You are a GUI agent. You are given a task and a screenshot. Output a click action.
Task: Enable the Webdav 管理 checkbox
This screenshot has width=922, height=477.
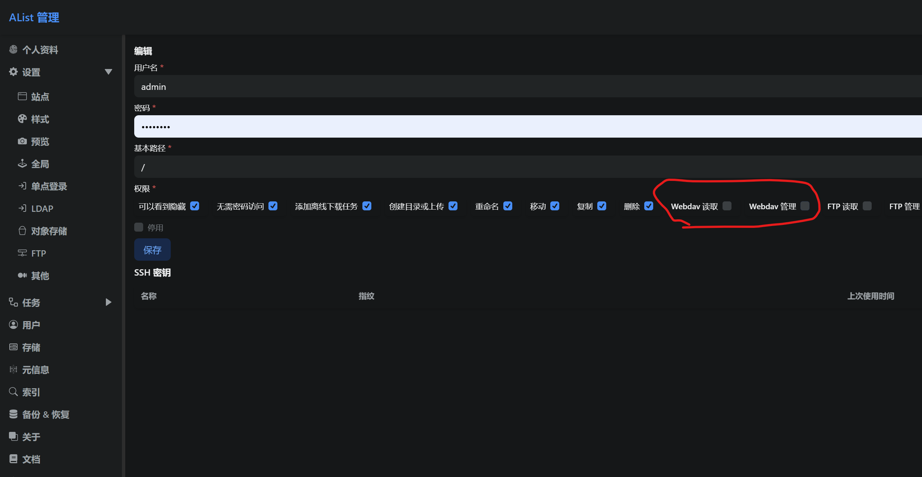click(x=805, y=206)
